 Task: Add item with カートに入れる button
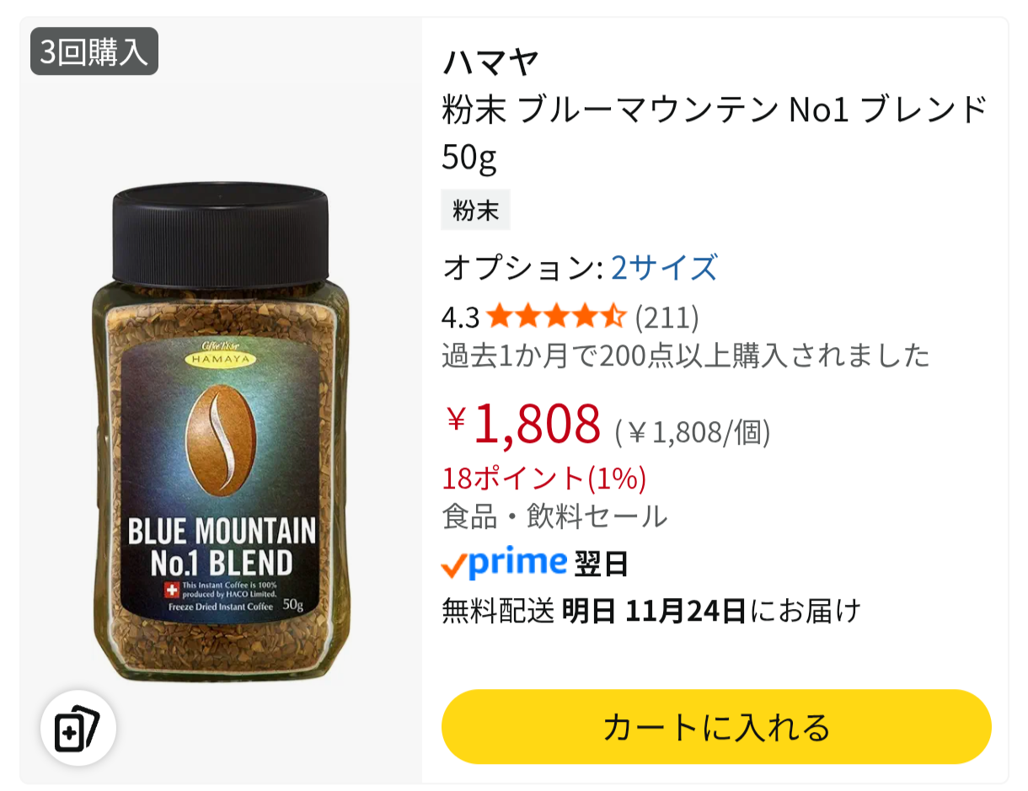[x=716, y=727]
